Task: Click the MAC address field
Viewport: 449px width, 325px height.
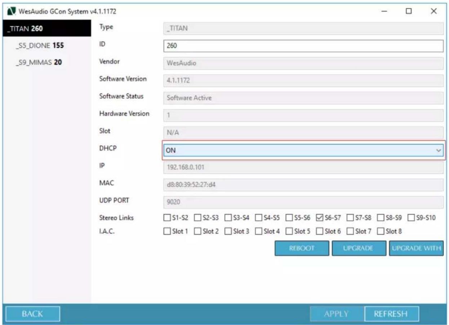Action: (303, 185)
